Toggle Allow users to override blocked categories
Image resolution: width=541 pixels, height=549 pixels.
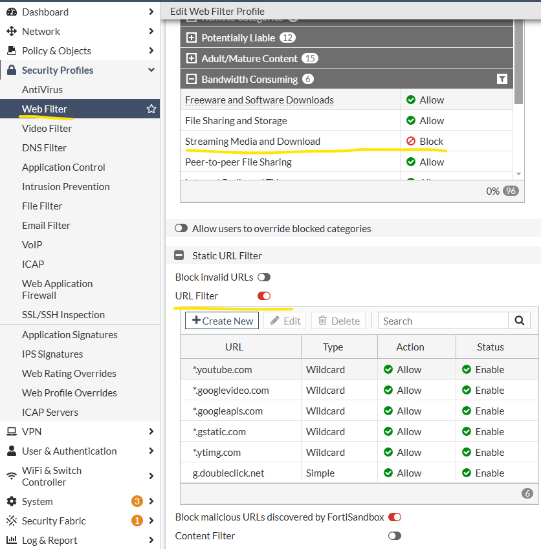[x=181, y=228]
